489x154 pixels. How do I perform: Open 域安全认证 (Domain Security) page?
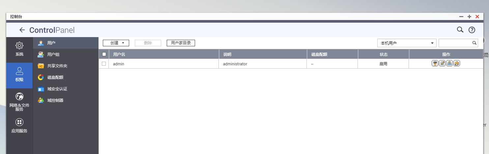click(66, 89)
